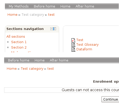Navigate to Section 1 link
This screenshot has width=119, height=109.
(x=19, y=42)
